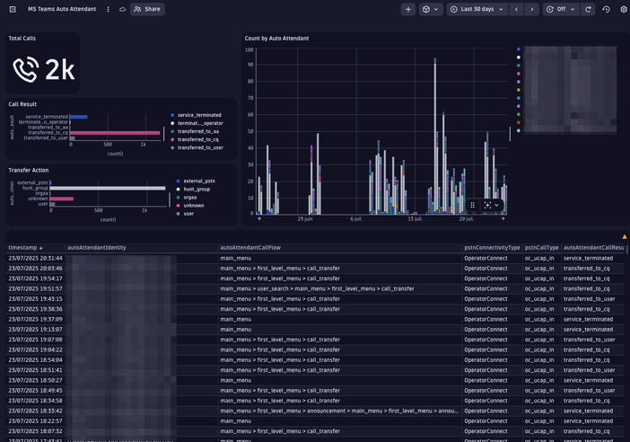Click the cloud save status icon
This screenshot has height=442, width=630.
coord(123,9)
